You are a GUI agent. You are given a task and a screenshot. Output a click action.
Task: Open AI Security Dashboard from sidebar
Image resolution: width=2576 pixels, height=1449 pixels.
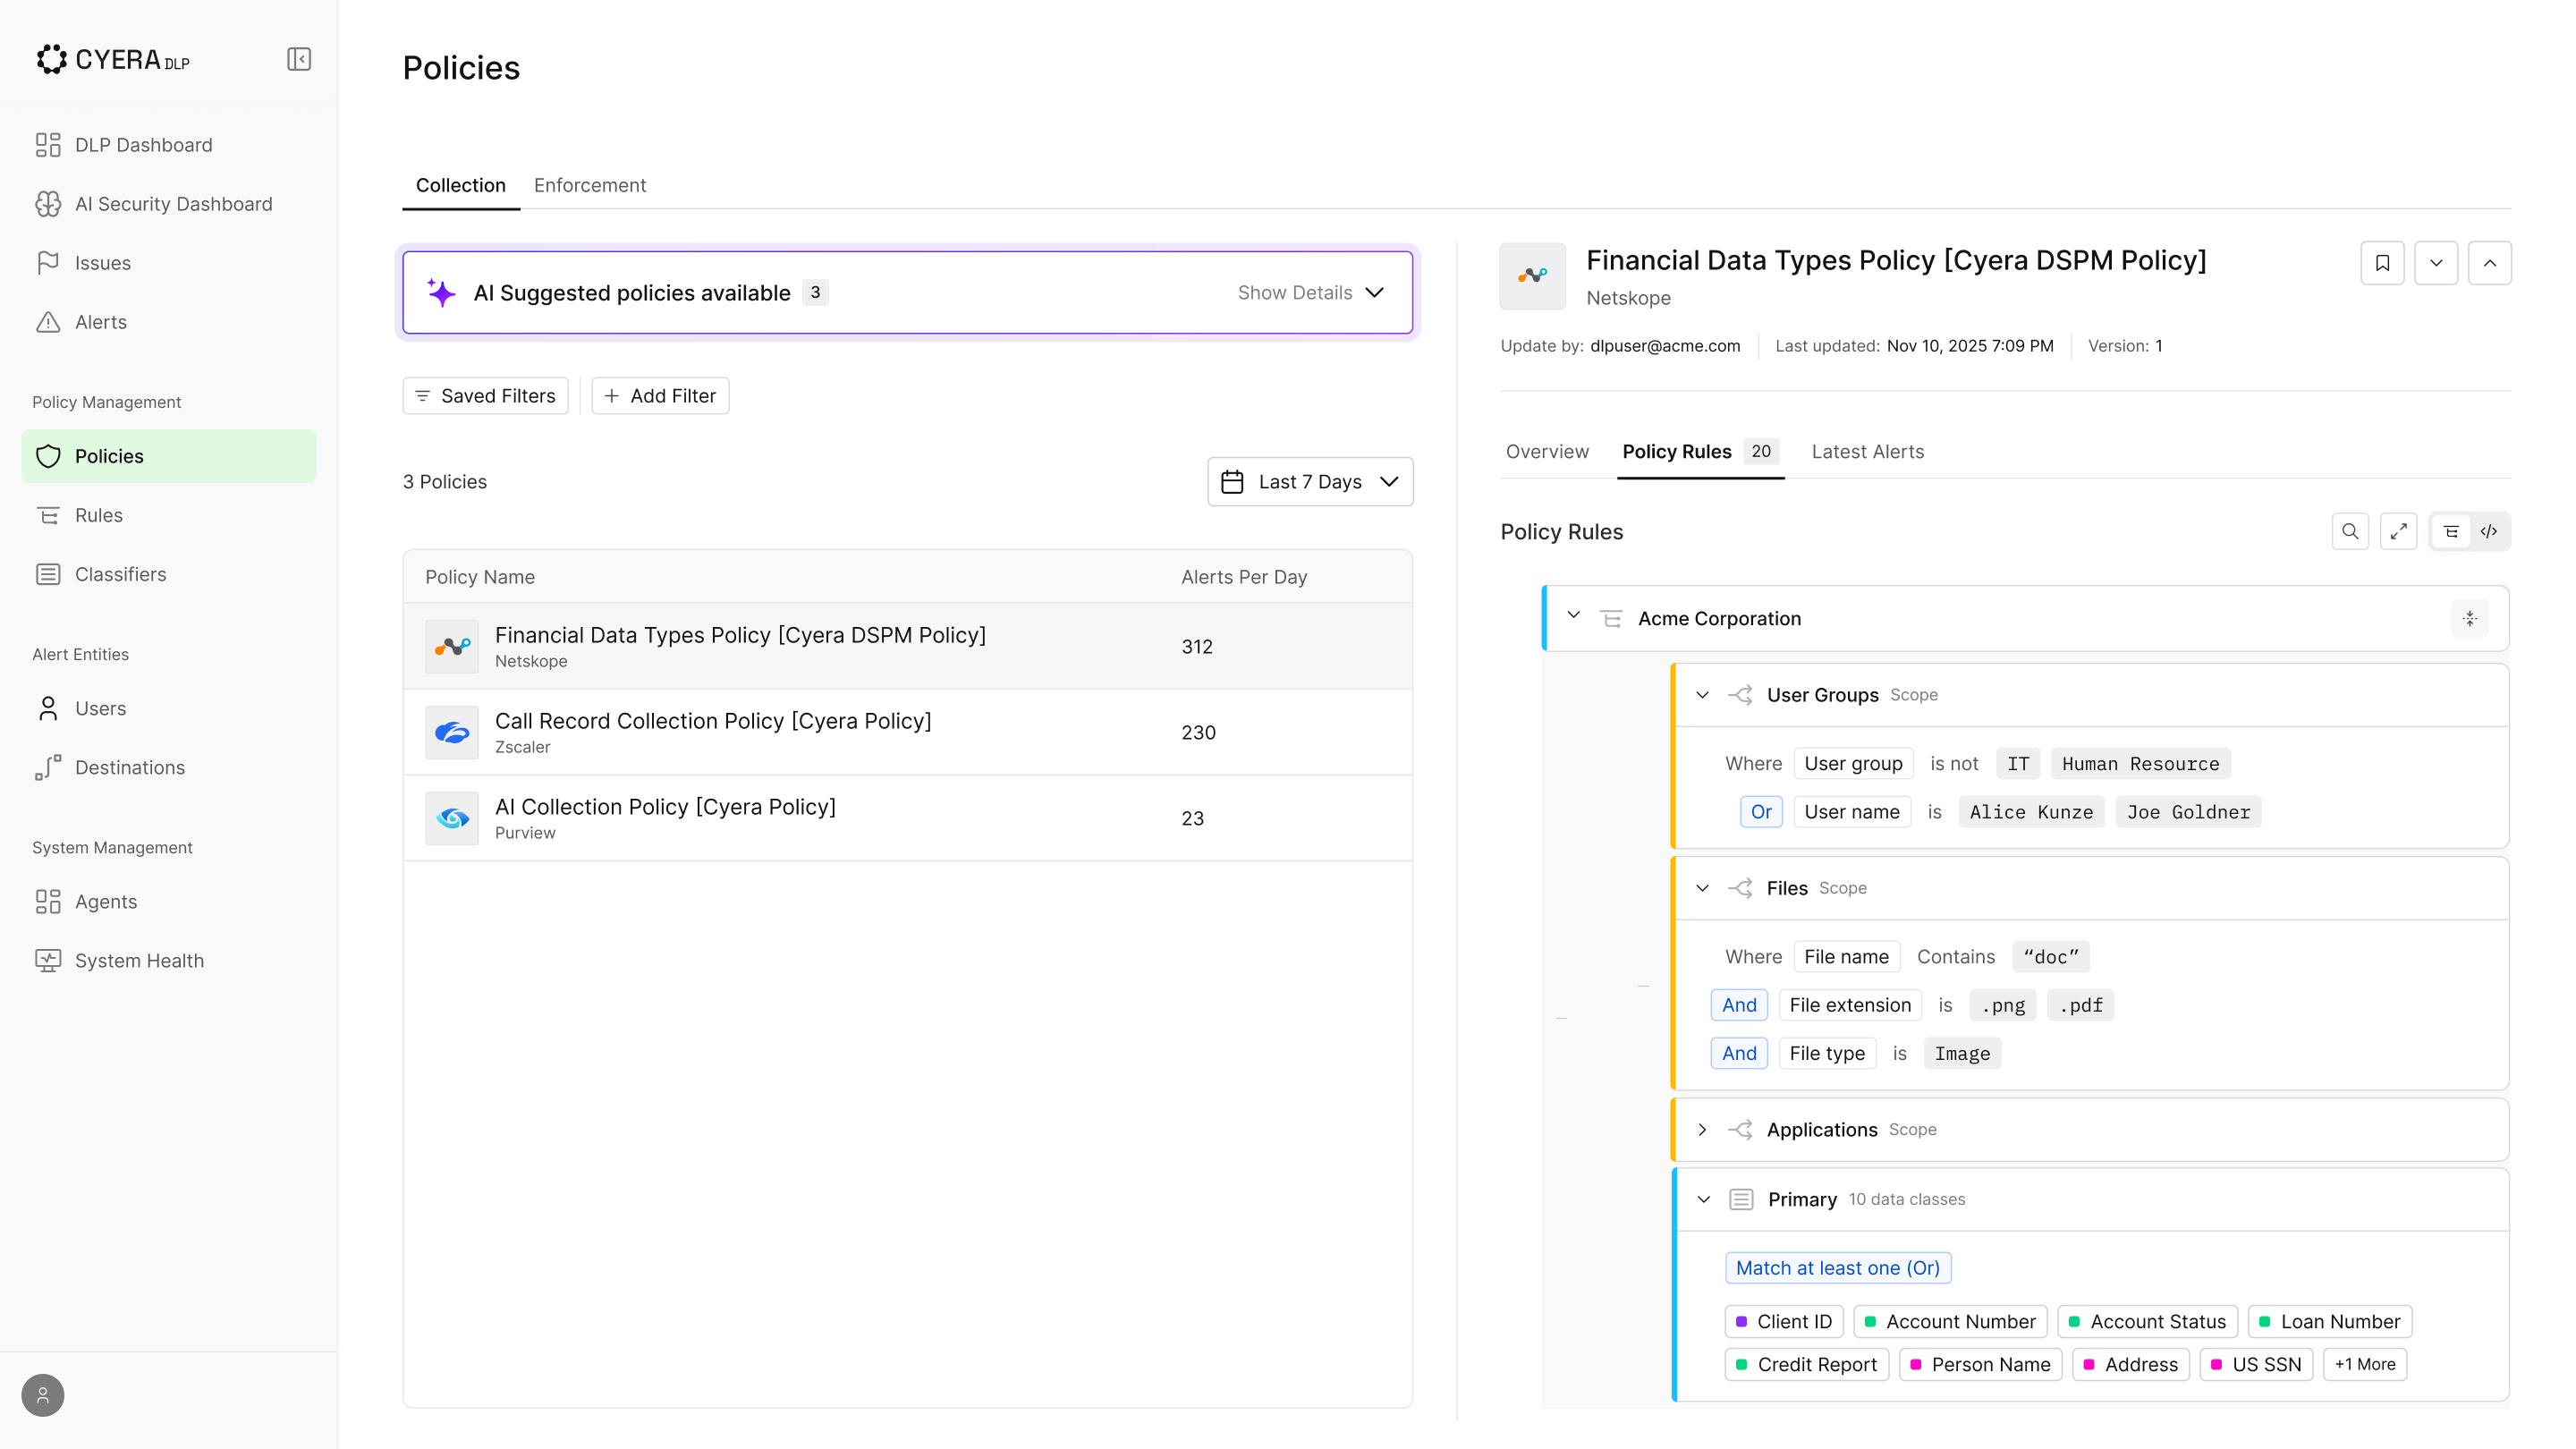[173, 204]
